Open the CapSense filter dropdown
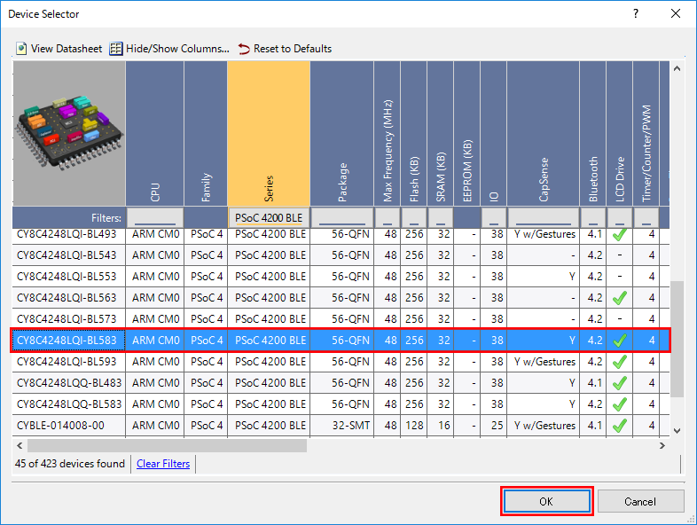 tap(544, 218)
